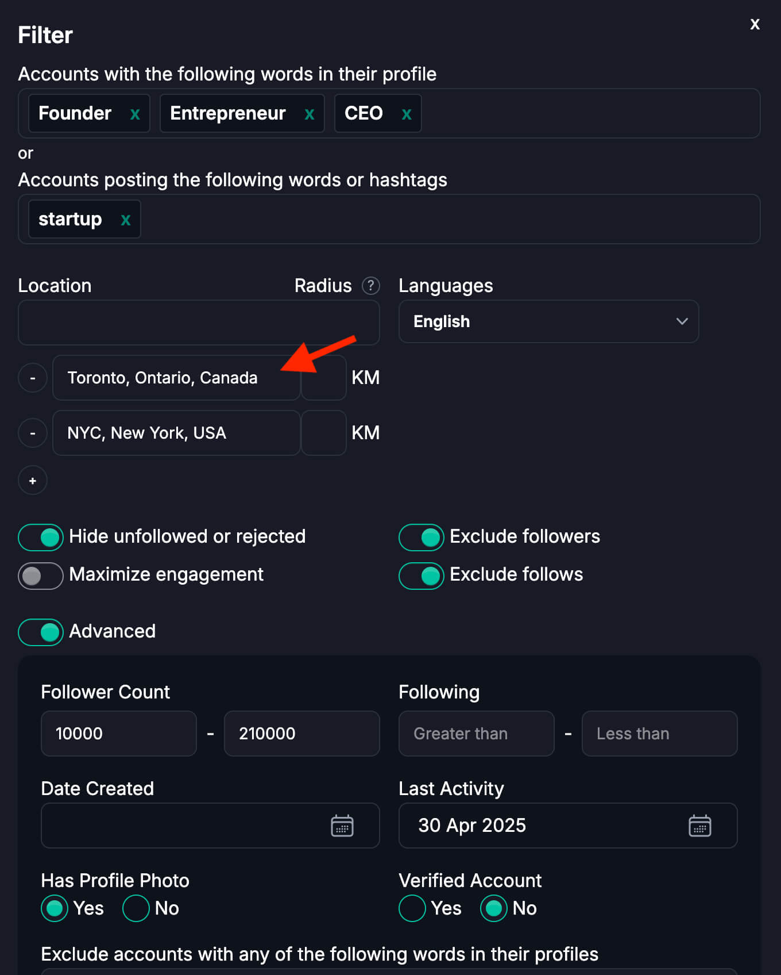Remove the startup hashtag tag

tap(126, 220)
